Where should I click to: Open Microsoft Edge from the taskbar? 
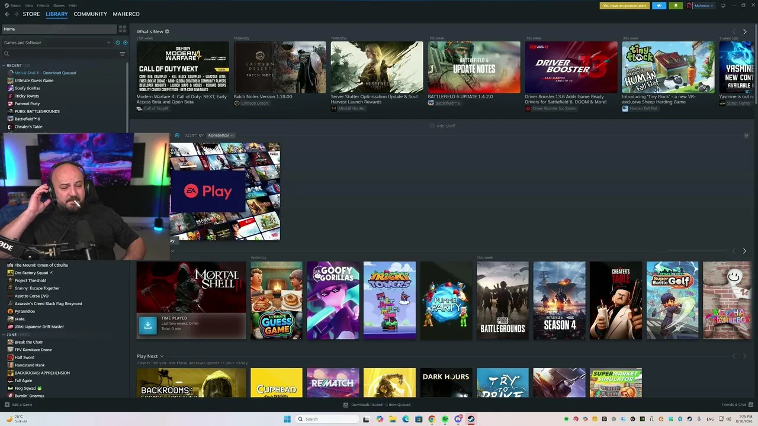click(406, 419)
